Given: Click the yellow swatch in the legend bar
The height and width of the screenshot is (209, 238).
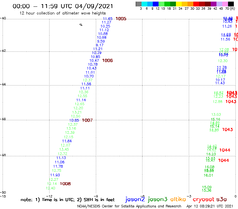Looking at the screenshot, I should 179,4.
